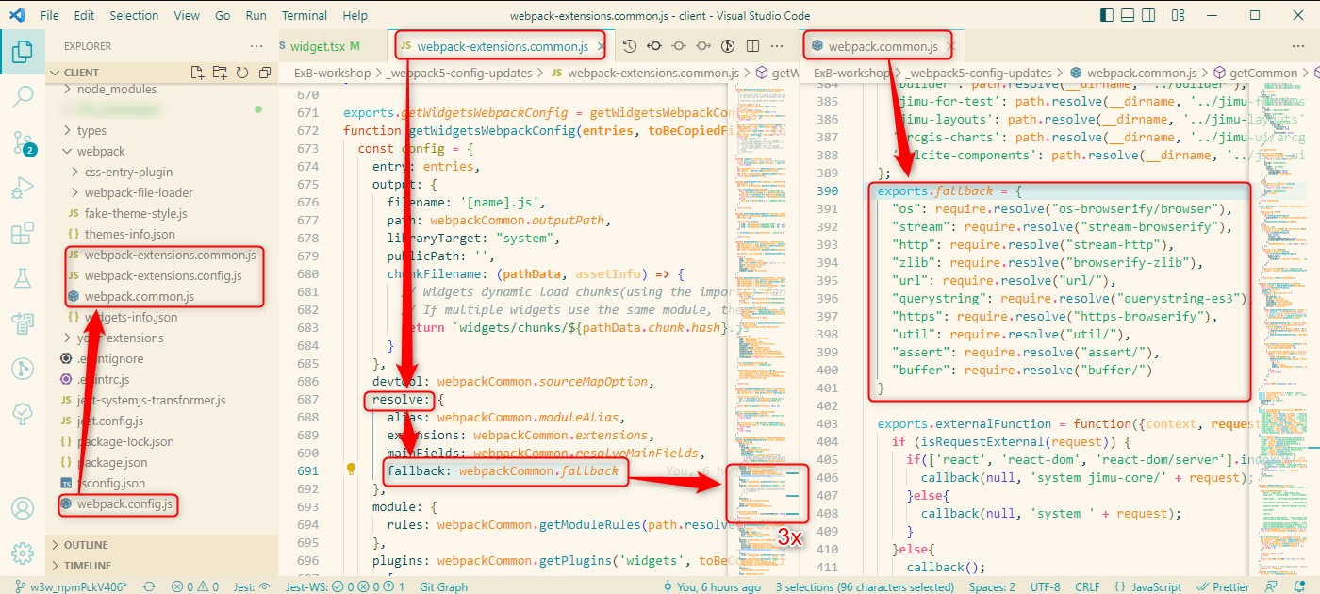The width and height of the screenshot is (1320, 594).
Task: Create a new file in CLIENT explorer
Action: [x=197, y=73]
